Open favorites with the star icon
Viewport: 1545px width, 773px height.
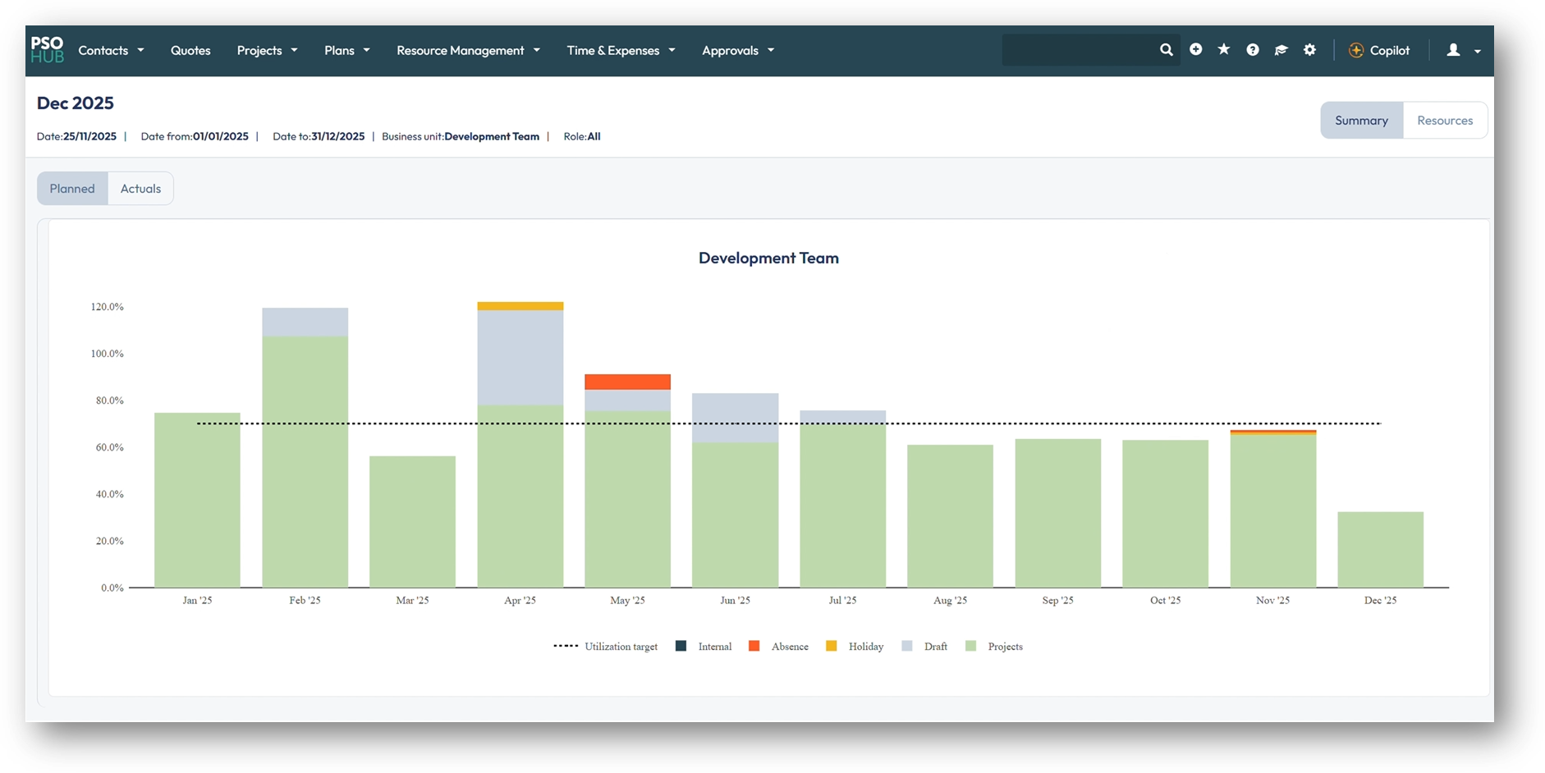(1224, 50)
